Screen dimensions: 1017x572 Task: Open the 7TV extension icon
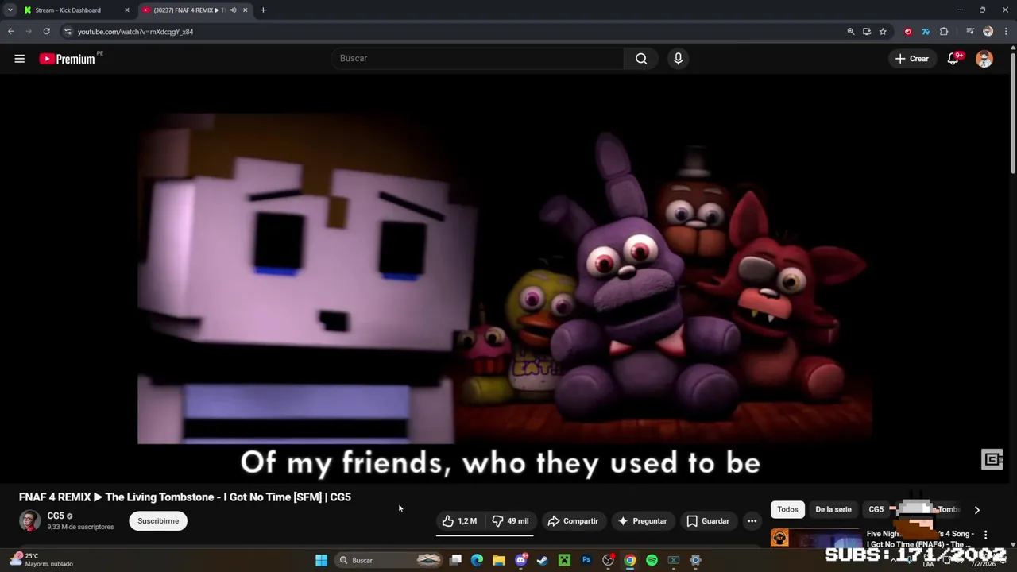(926, 32)
